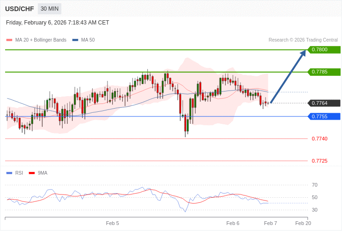Click the RSI blue legend swatch
The height and width of the screenshot is (231, 342).
pos(9,173)
